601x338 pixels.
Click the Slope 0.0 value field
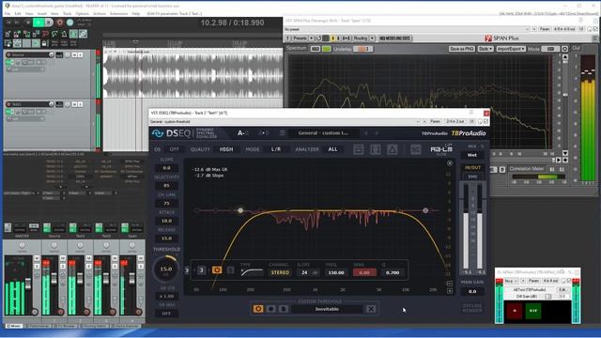click(166, 168)
